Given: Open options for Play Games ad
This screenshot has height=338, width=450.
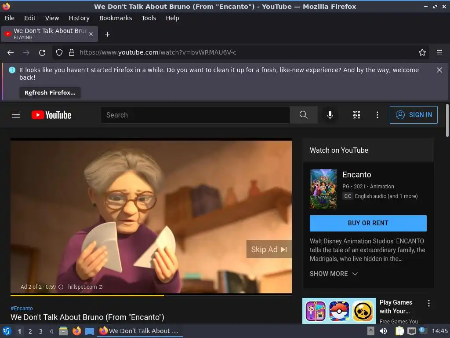Looking at the screenshot, I should click(x=428, y=303).
